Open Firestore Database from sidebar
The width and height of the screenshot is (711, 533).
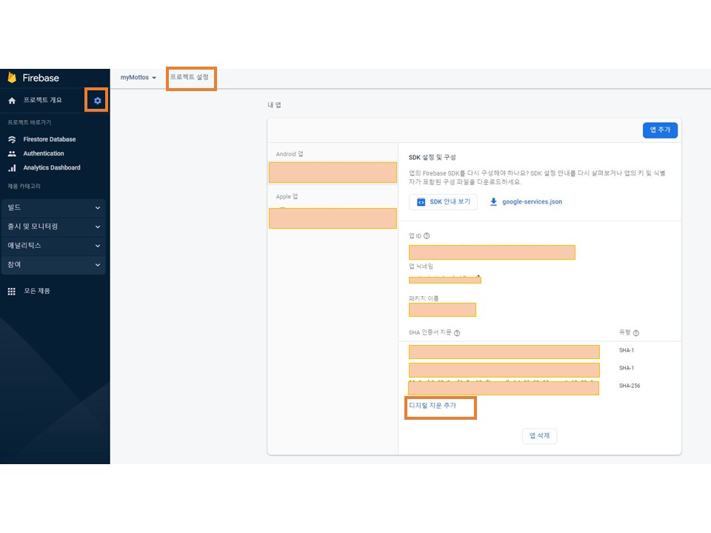point(50,139)
